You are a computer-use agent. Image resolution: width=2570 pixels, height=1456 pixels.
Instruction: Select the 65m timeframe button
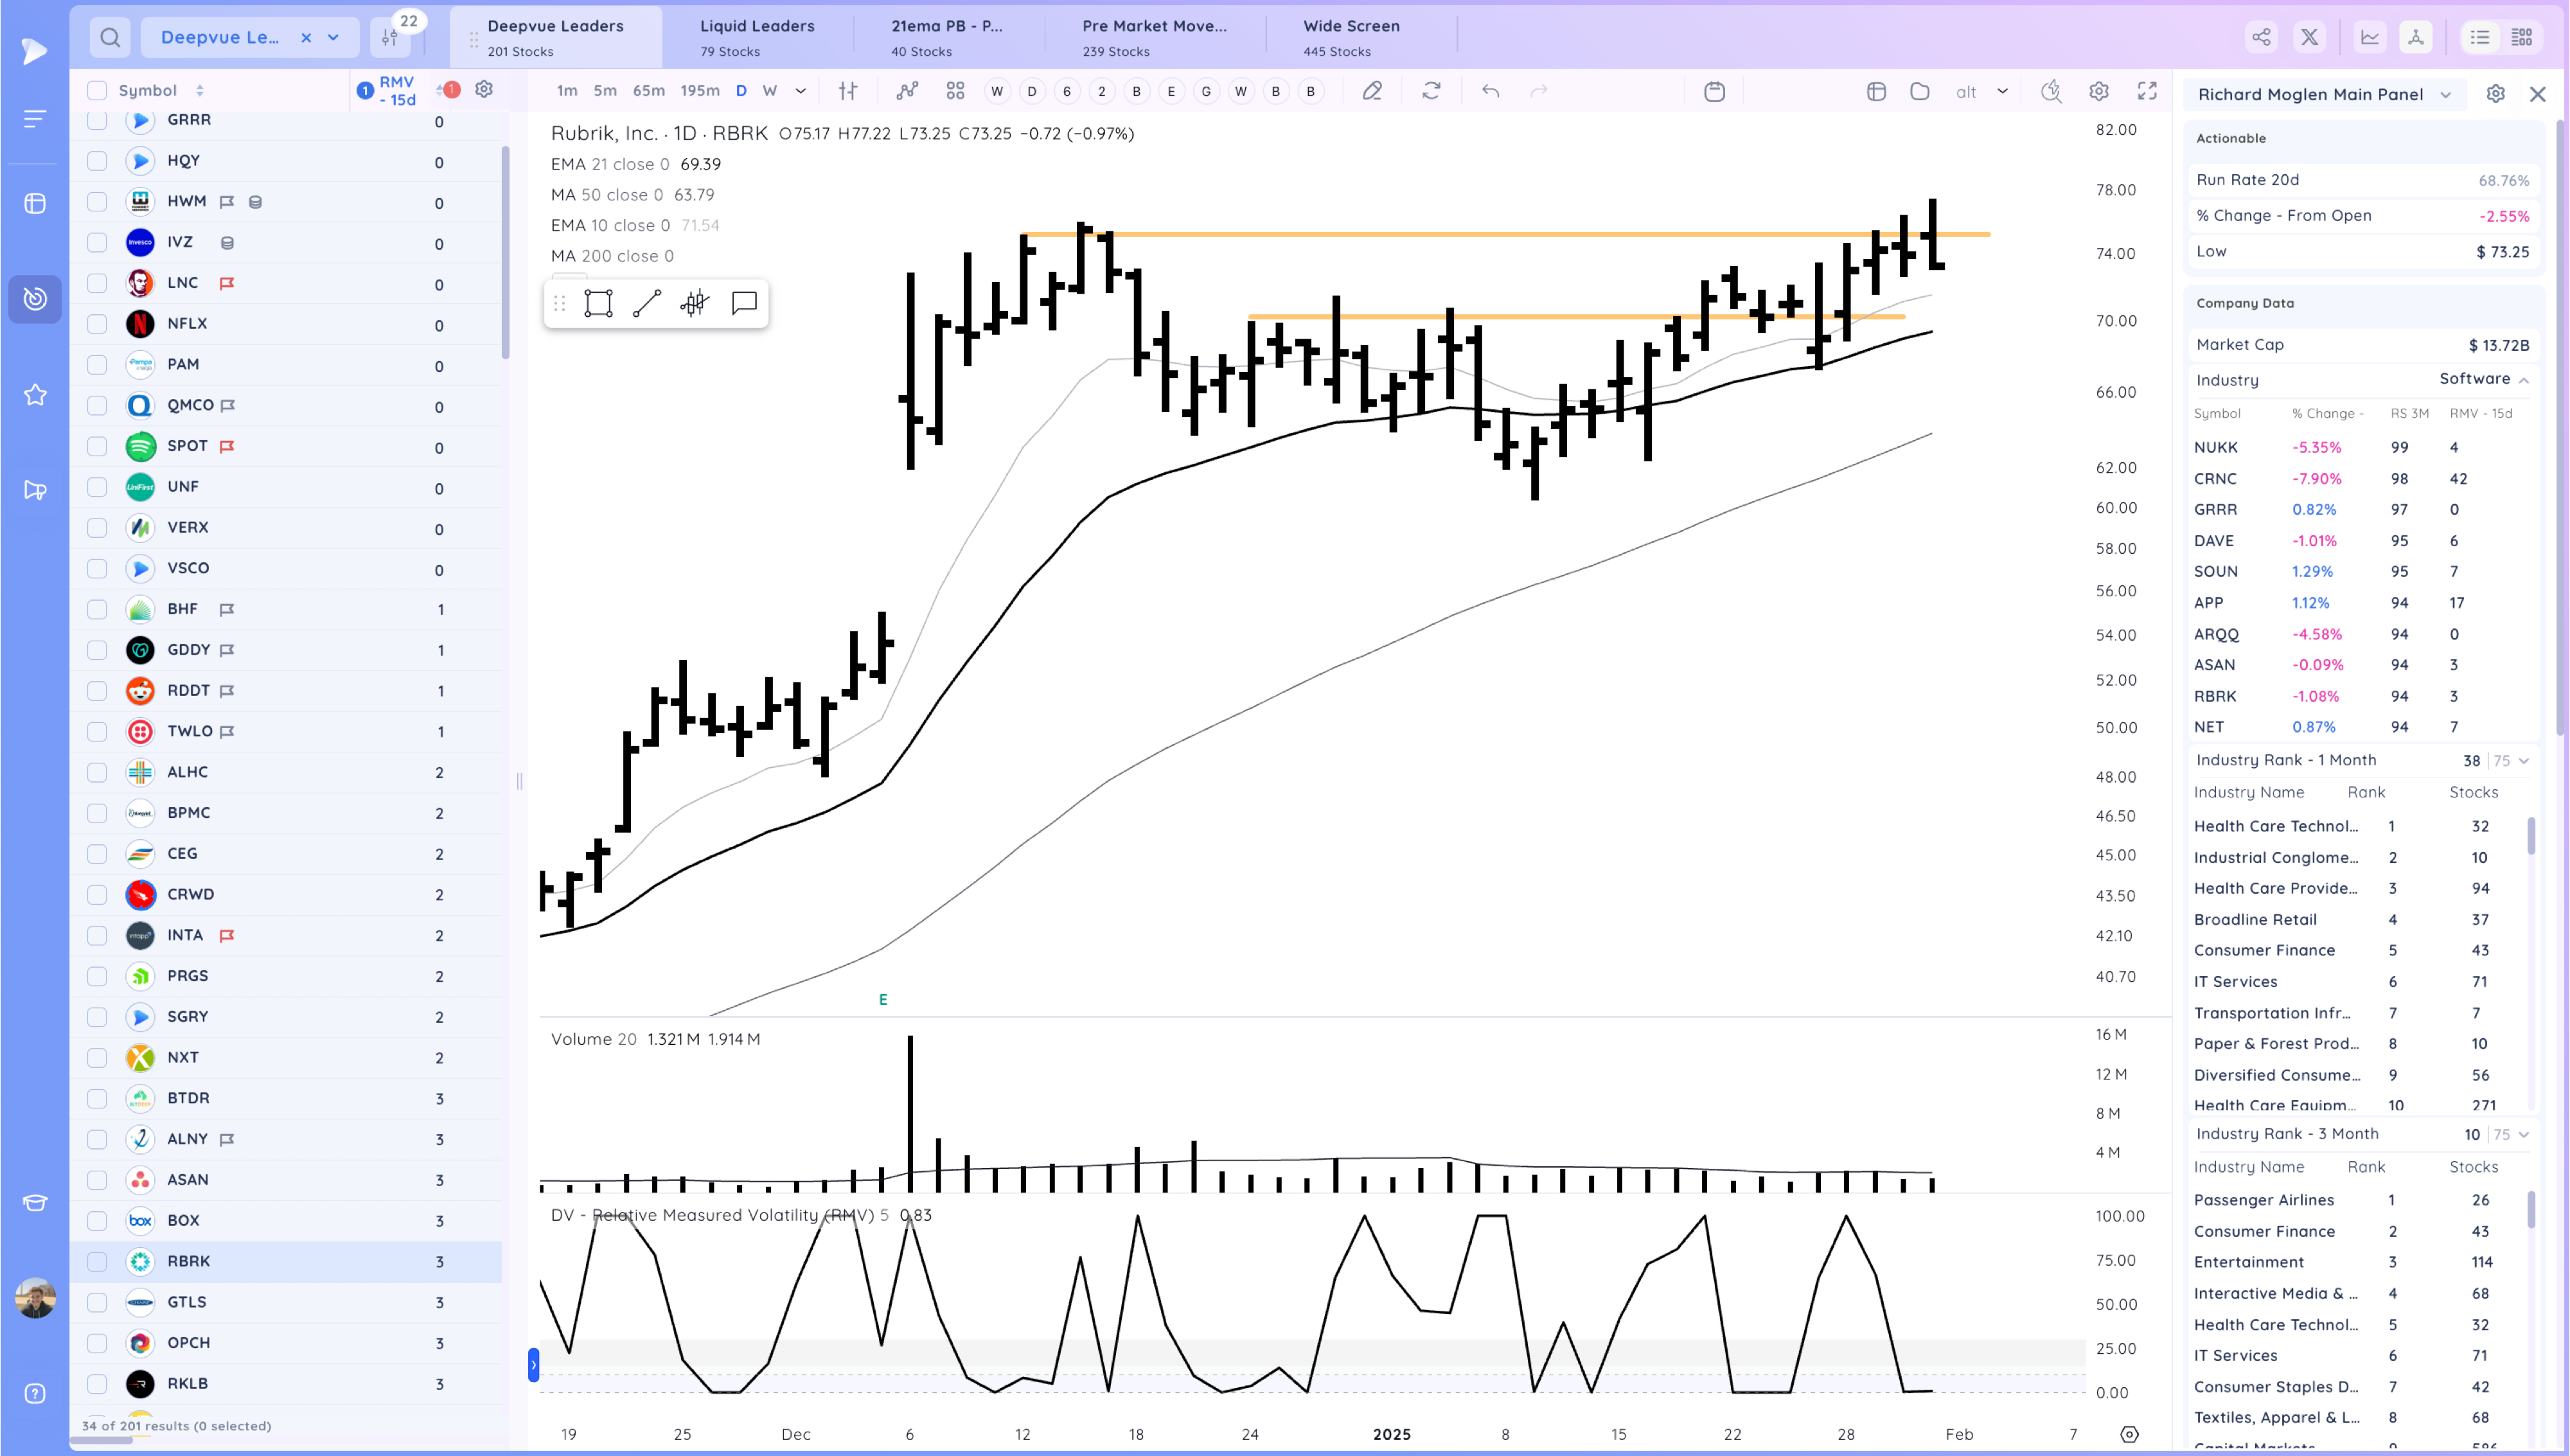tap(648, 91)
